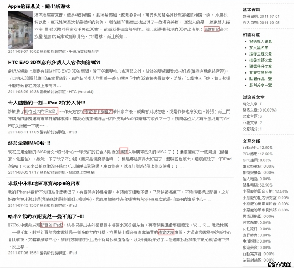Select the 蘋果電腦: 62.50% distribution entry
This screenshot has height=268, width=294.
[258, 185]
